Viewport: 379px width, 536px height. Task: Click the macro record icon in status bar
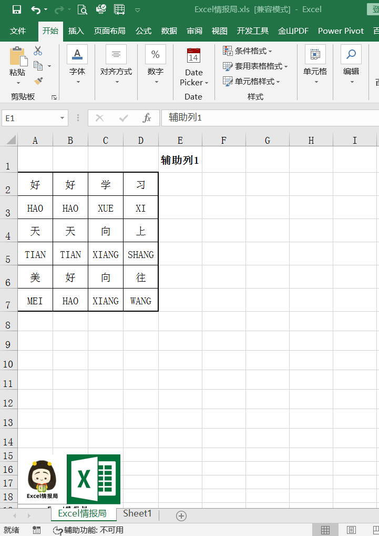(36, 530)
